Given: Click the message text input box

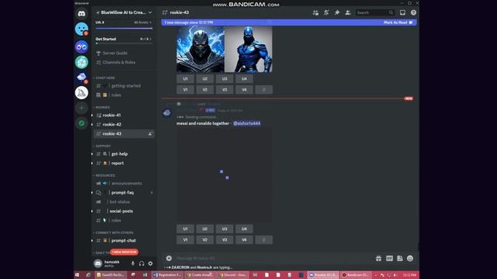Looking at the screenshot, I should pos(273,258).
